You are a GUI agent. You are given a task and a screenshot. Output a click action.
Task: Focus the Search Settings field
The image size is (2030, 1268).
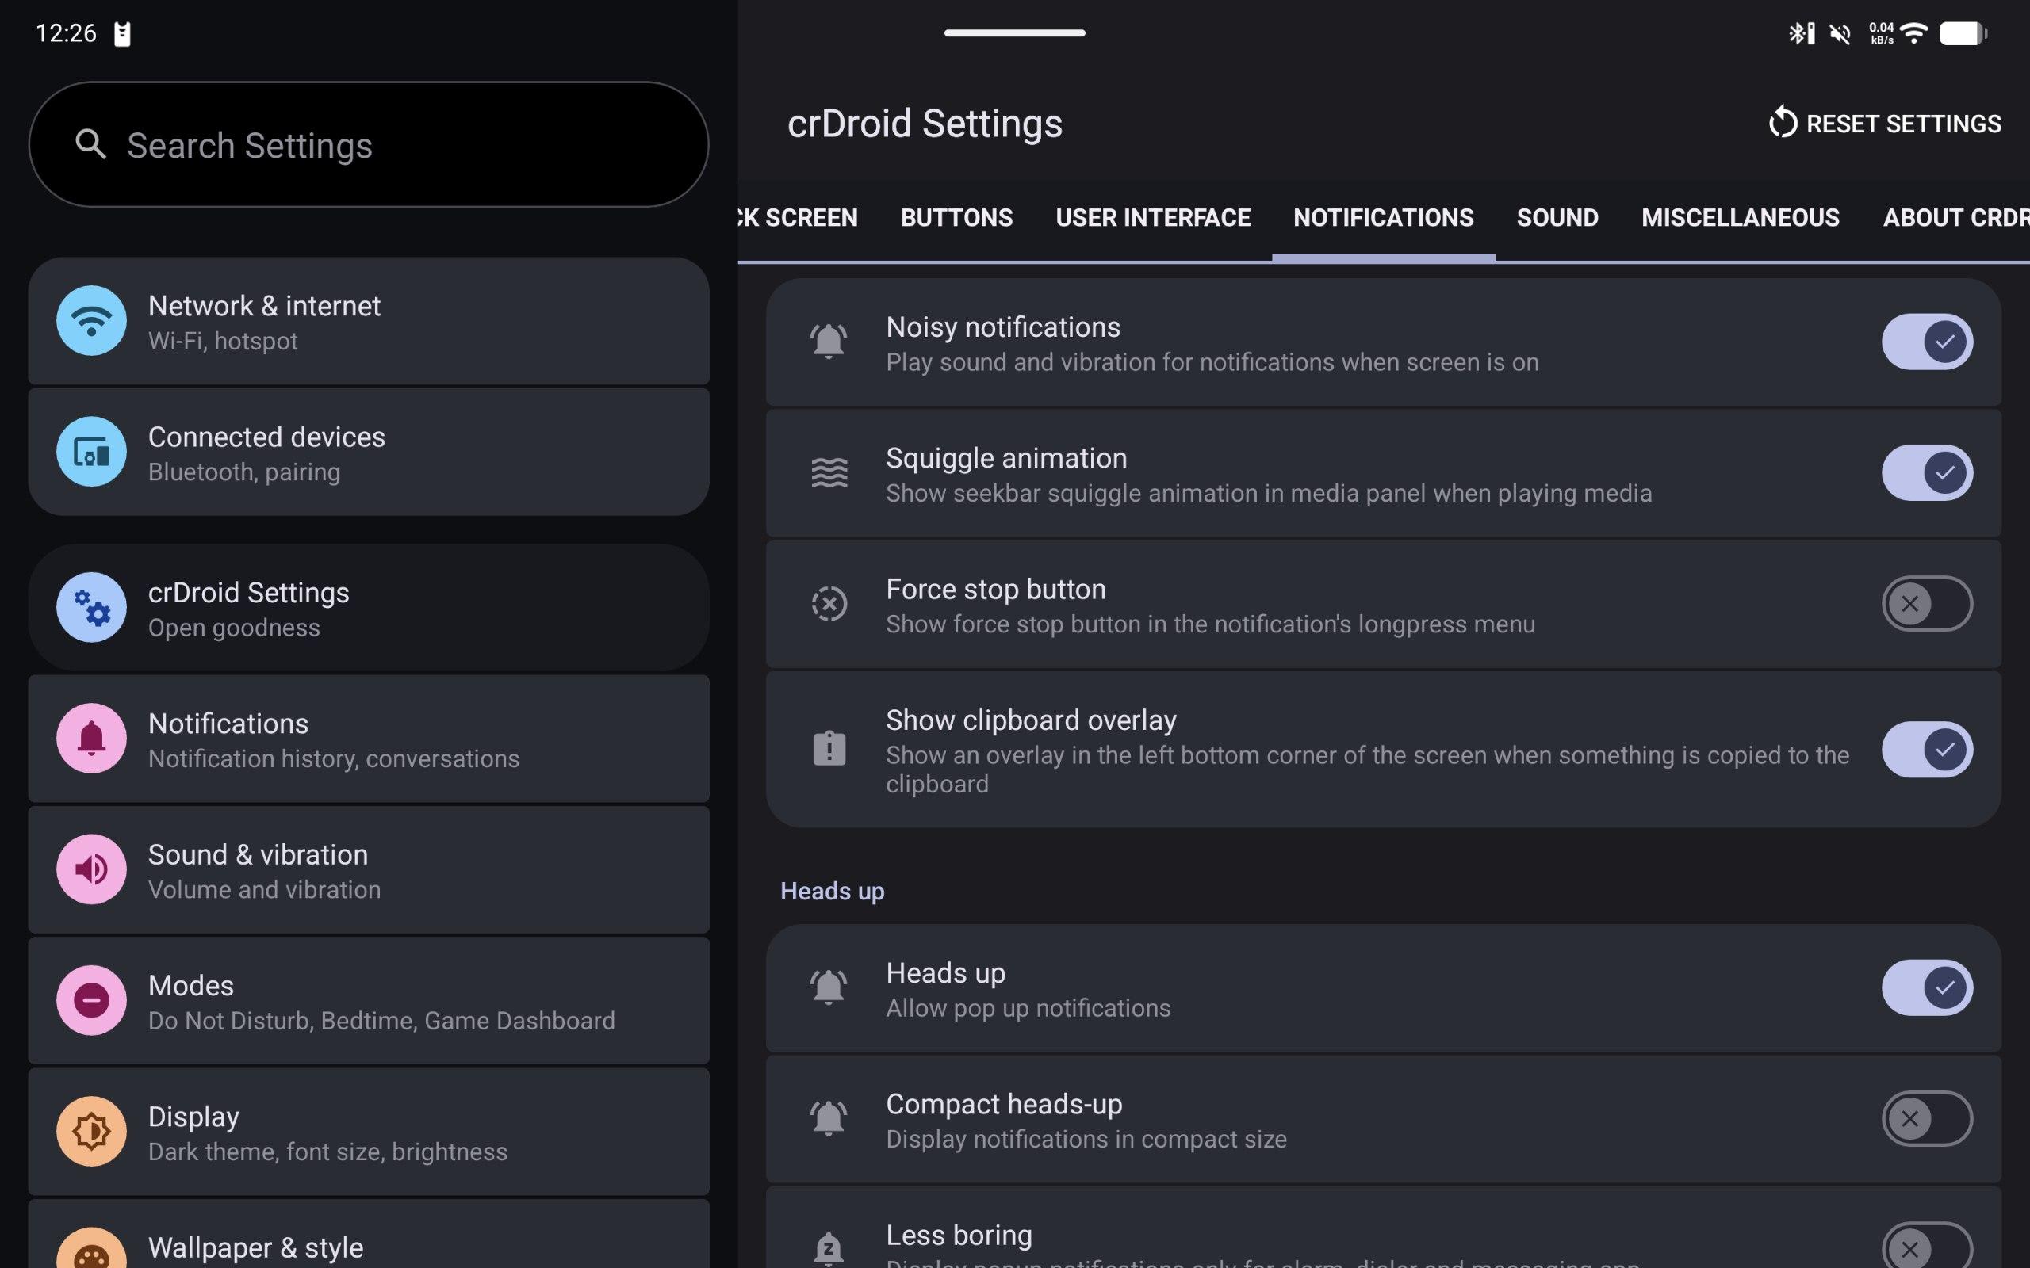[x=369, y=145]
